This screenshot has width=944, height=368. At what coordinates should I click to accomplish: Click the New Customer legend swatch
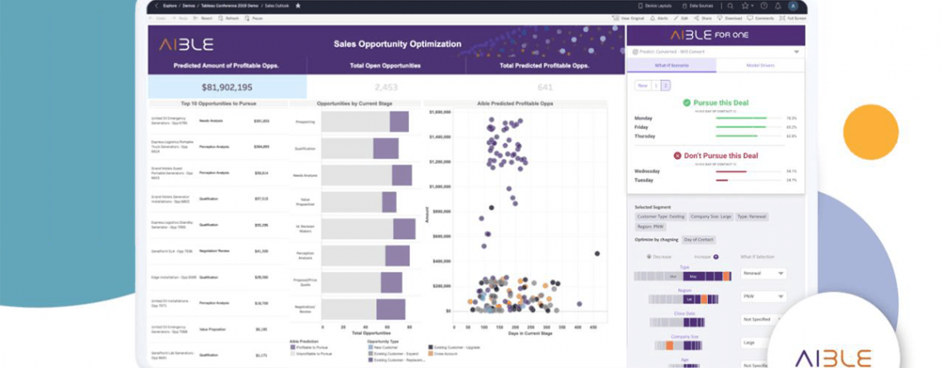[x=370, y=347]
